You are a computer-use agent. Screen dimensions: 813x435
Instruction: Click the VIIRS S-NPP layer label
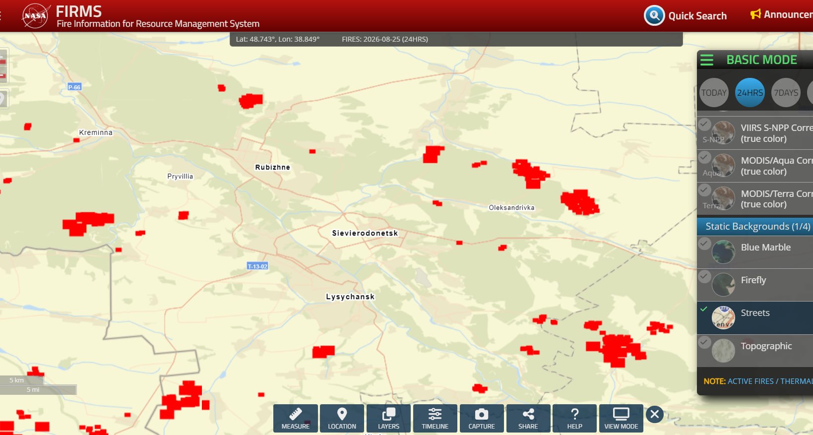point(777,133)
